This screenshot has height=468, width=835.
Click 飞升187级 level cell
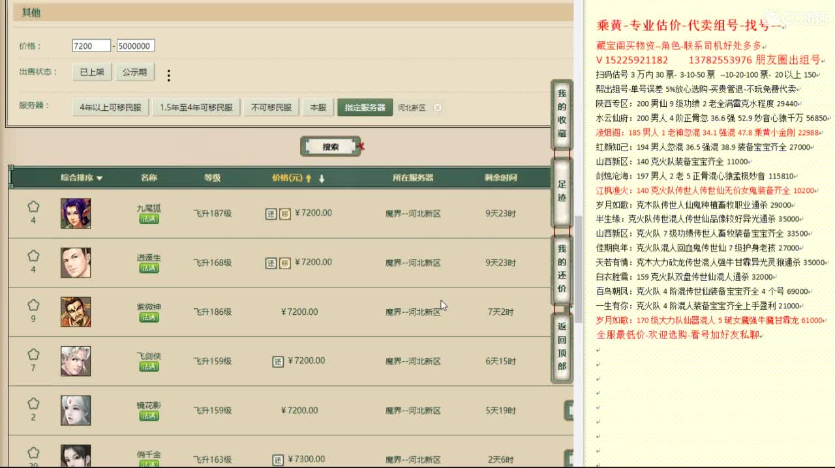tap(212, 213)
